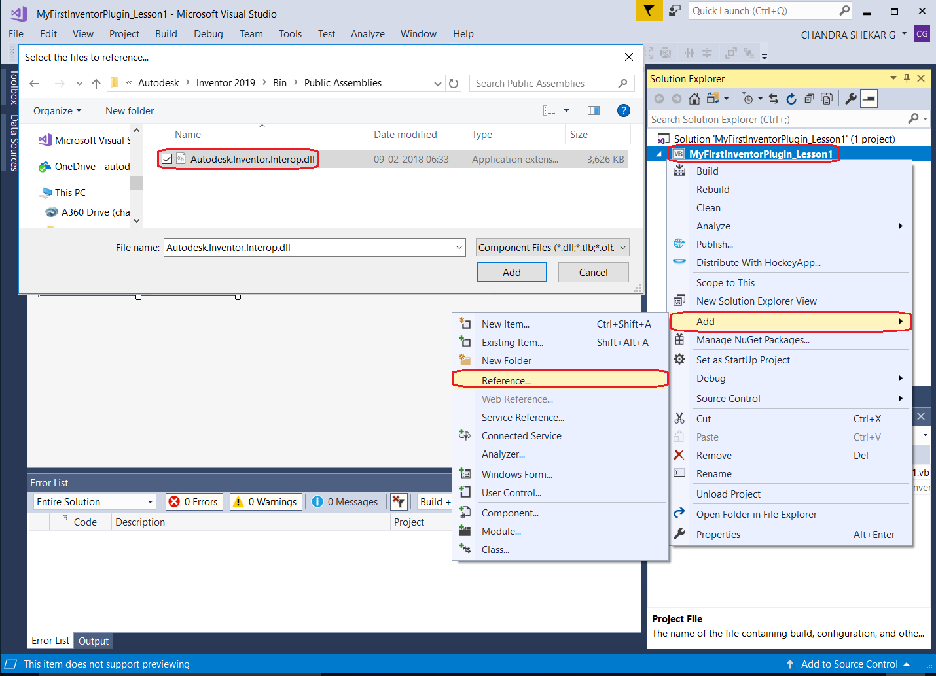936x676 pixels.
Task: Pin the Solution Explorer panel with pushpin
Action: pos(907,78)
